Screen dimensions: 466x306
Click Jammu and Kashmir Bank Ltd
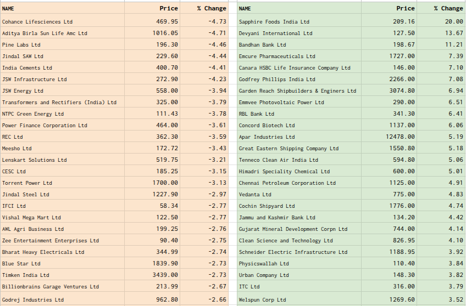[277, 218]
